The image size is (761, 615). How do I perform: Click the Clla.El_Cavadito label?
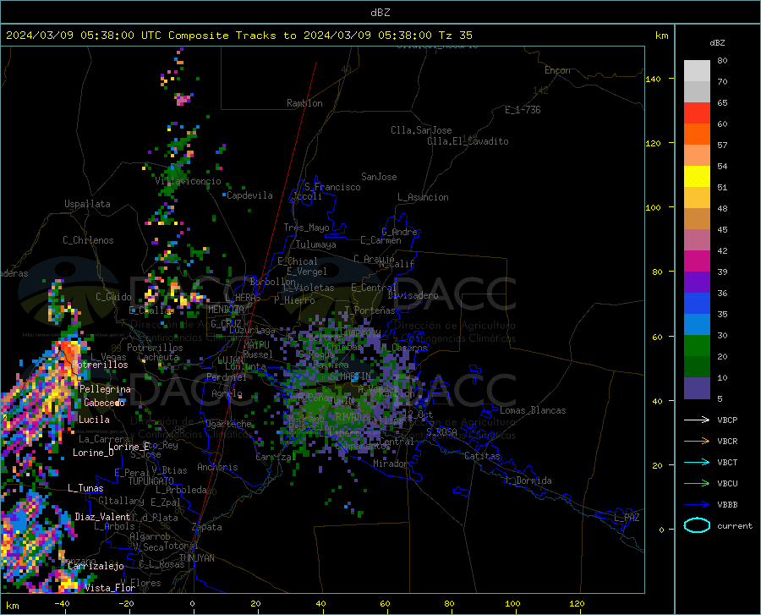468,141
